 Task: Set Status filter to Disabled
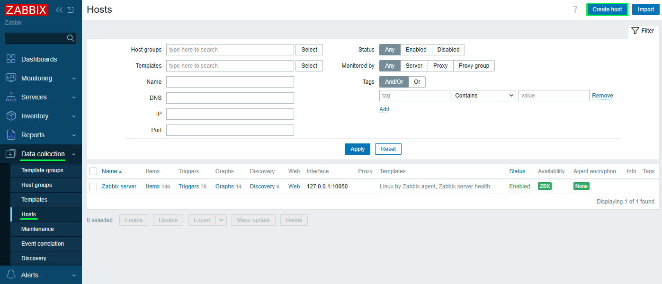448,50
